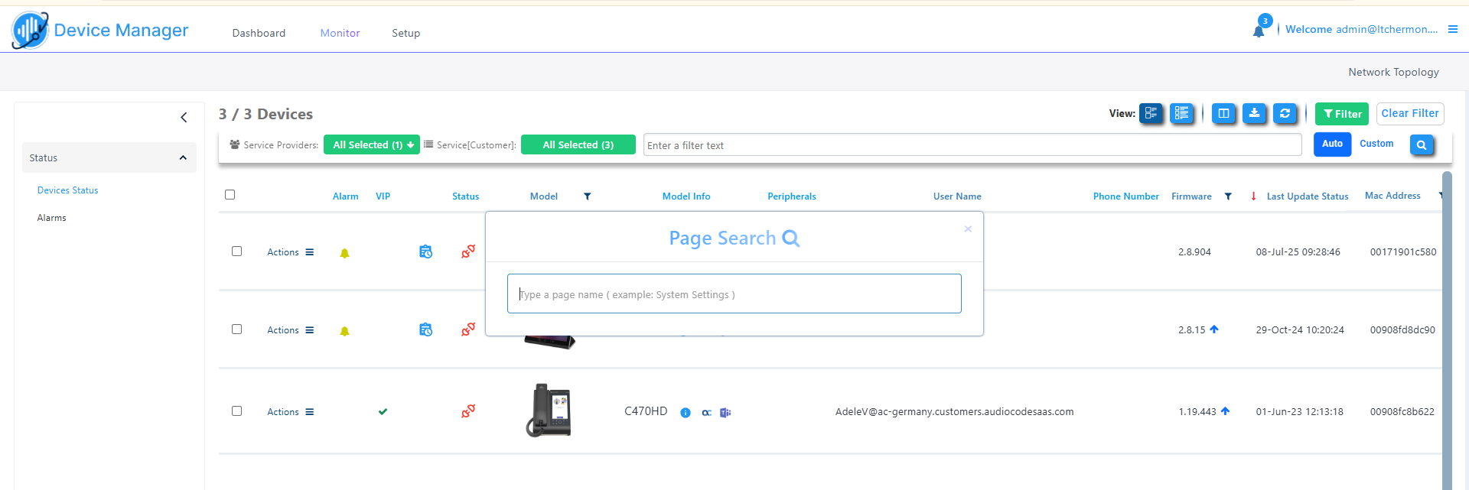Viewport: 1469px width, 490px height.
Task: Click the column layout icon button
Action: pos(1223,114)
